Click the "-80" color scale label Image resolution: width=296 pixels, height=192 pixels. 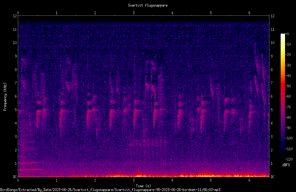click(x=288, y=118)
